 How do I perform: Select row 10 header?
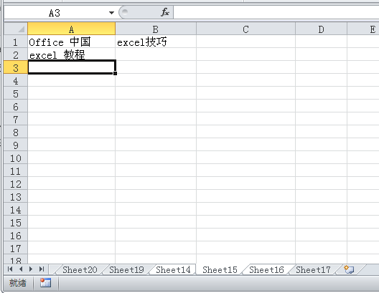pos(16,158)
